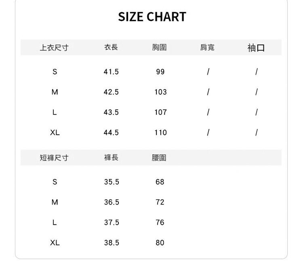Image resolution: width=303 pixels, height=266 pixels.
Task: Click the 腰圍 value 68
Action: [160, 182]
